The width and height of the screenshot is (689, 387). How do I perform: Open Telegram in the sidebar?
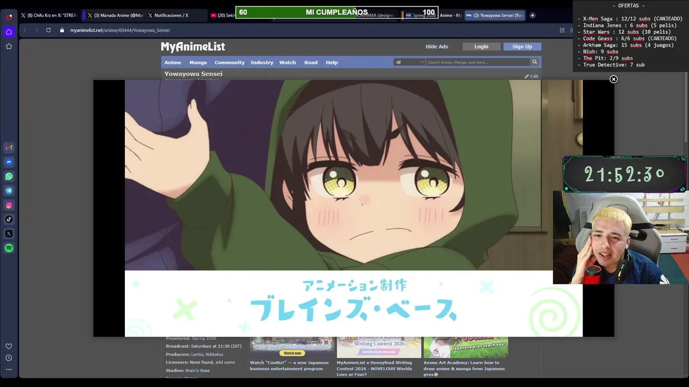tap(9, 191)
